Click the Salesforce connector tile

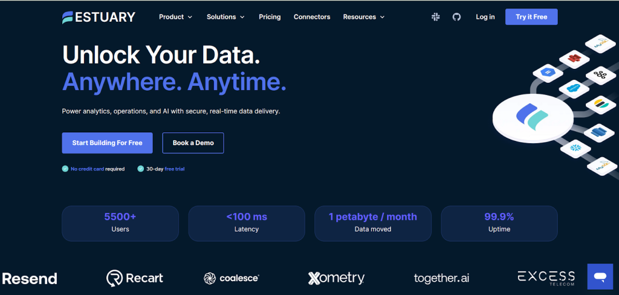pos(573,88)
